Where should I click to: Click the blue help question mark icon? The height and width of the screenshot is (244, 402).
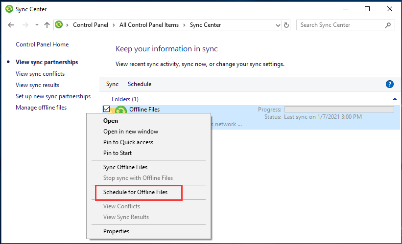coord(390,84)
